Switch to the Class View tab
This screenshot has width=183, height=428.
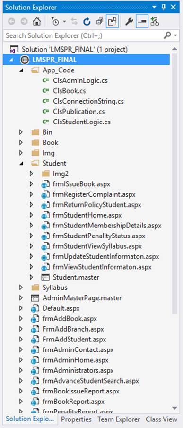[161, 419]
